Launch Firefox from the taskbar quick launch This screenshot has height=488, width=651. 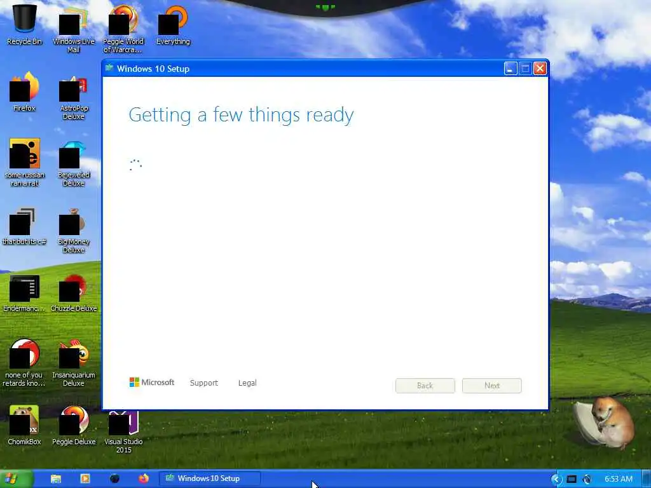(144, 479)
